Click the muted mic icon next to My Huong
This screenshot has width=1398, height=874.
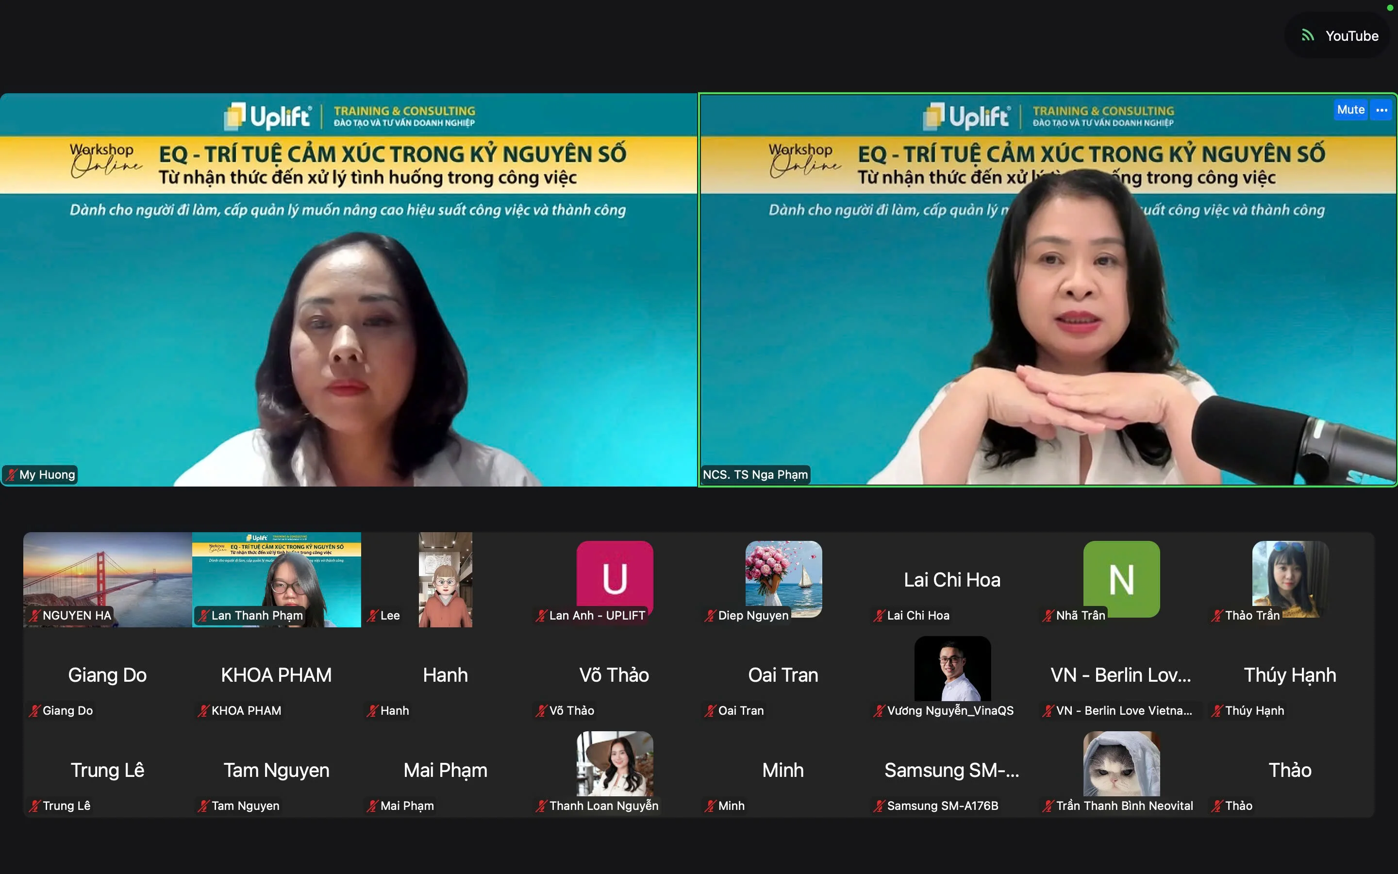[11, 474]
